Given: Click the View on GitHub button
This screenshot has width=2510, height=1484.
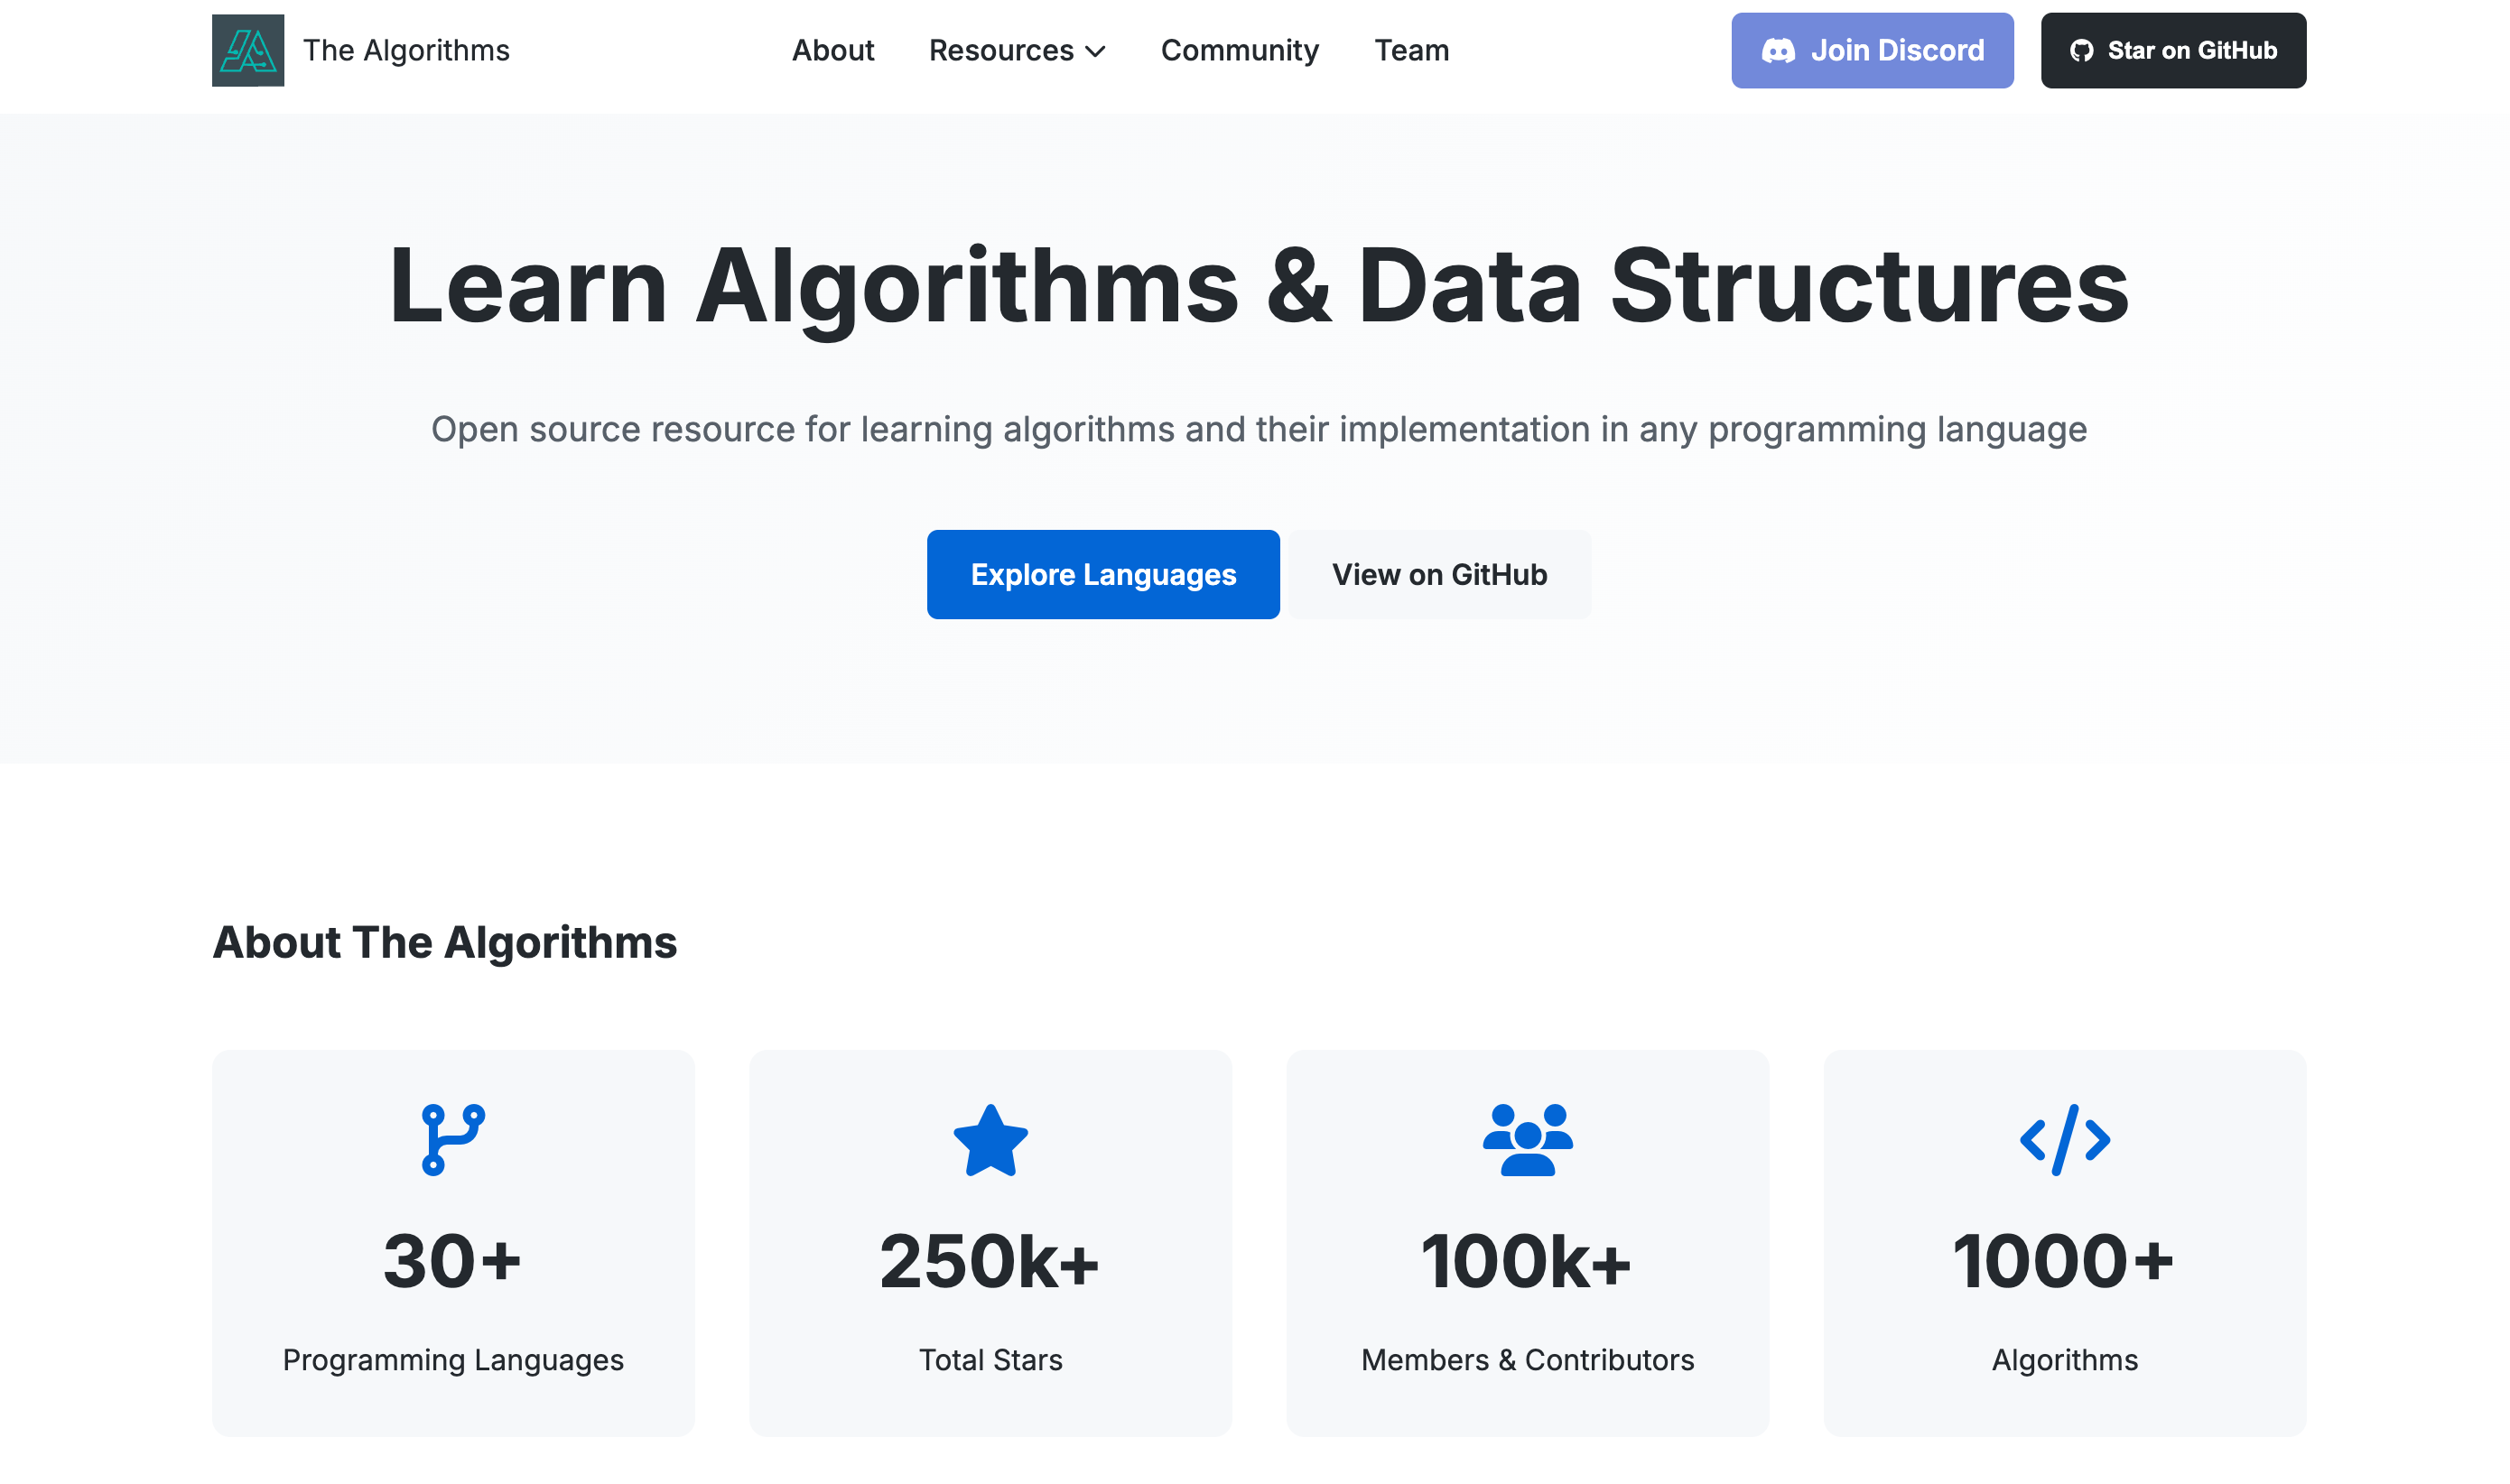Looking at the screenshot, I should (x=1438, y=574).
